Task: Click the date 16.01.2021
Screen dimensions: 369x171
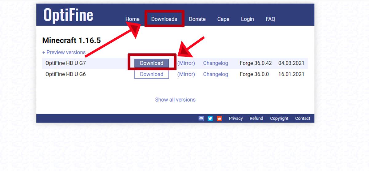Action: [x=291, y=74]
